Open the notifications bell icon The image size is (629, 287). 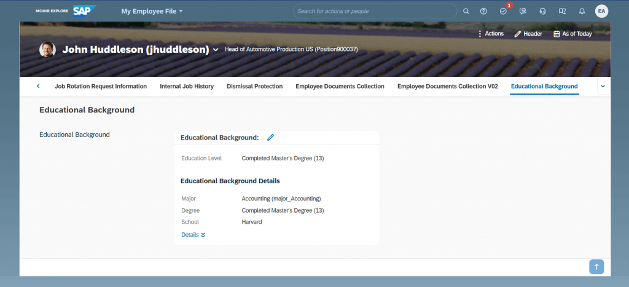[582, 11]
